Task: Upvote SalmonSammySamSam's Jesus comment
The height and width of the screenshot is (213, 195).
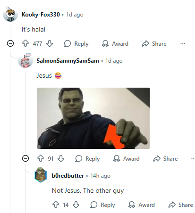Action: pos(41,158)
